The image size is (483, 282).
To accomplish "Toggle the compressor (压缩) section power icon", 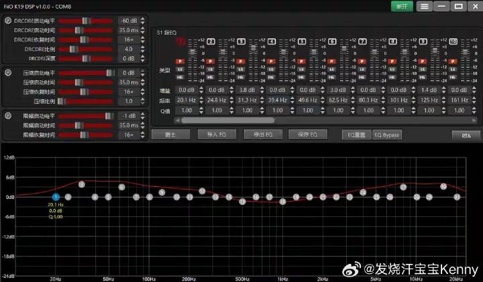I will 8,72.
